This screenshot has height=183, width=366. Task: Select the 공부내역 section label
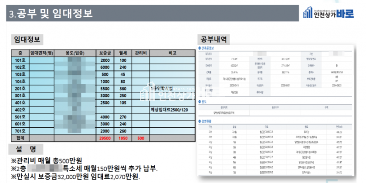(x=212, y=39)
